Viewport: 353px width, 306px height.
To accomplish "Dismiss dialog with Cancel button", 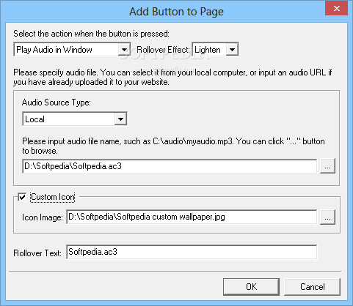I will [313, 287].
